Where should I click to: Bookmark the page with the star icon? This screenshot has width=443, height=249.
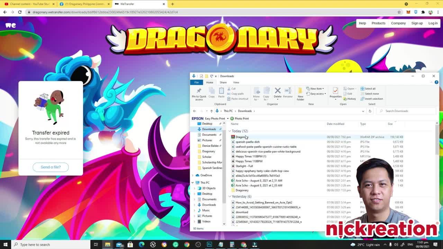tap(399, 12)
